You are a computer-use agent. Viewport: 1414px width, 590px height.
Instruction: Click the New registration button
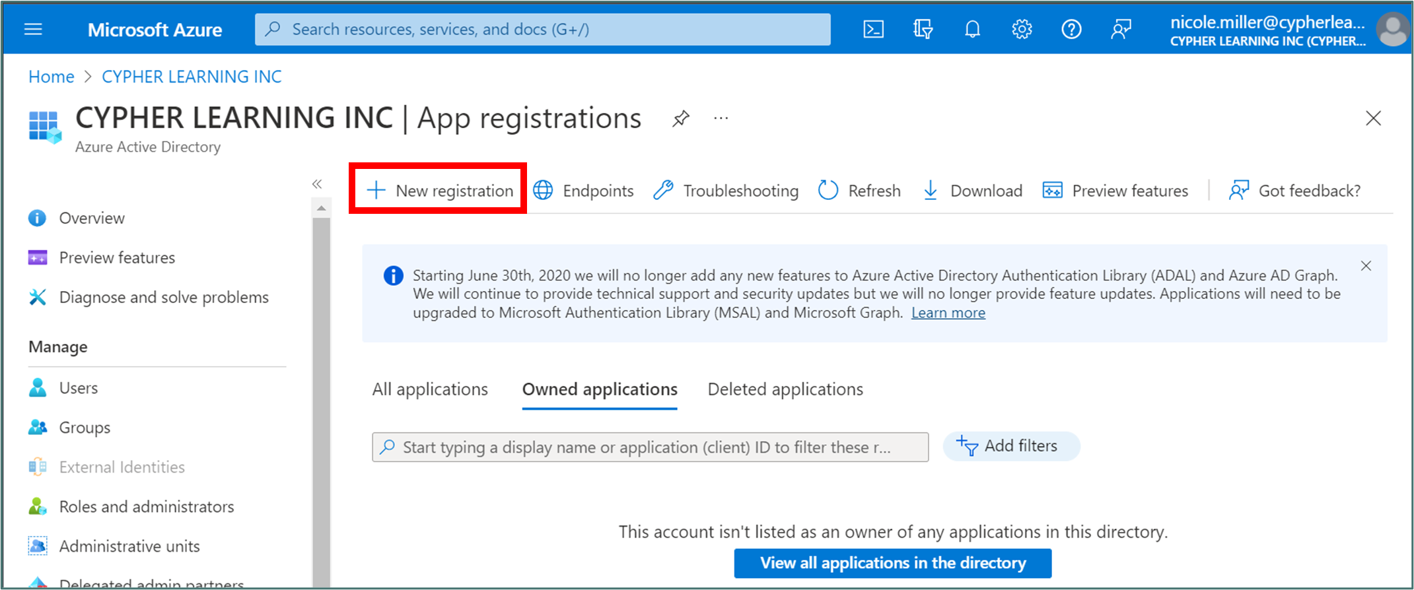click(440, 191)
